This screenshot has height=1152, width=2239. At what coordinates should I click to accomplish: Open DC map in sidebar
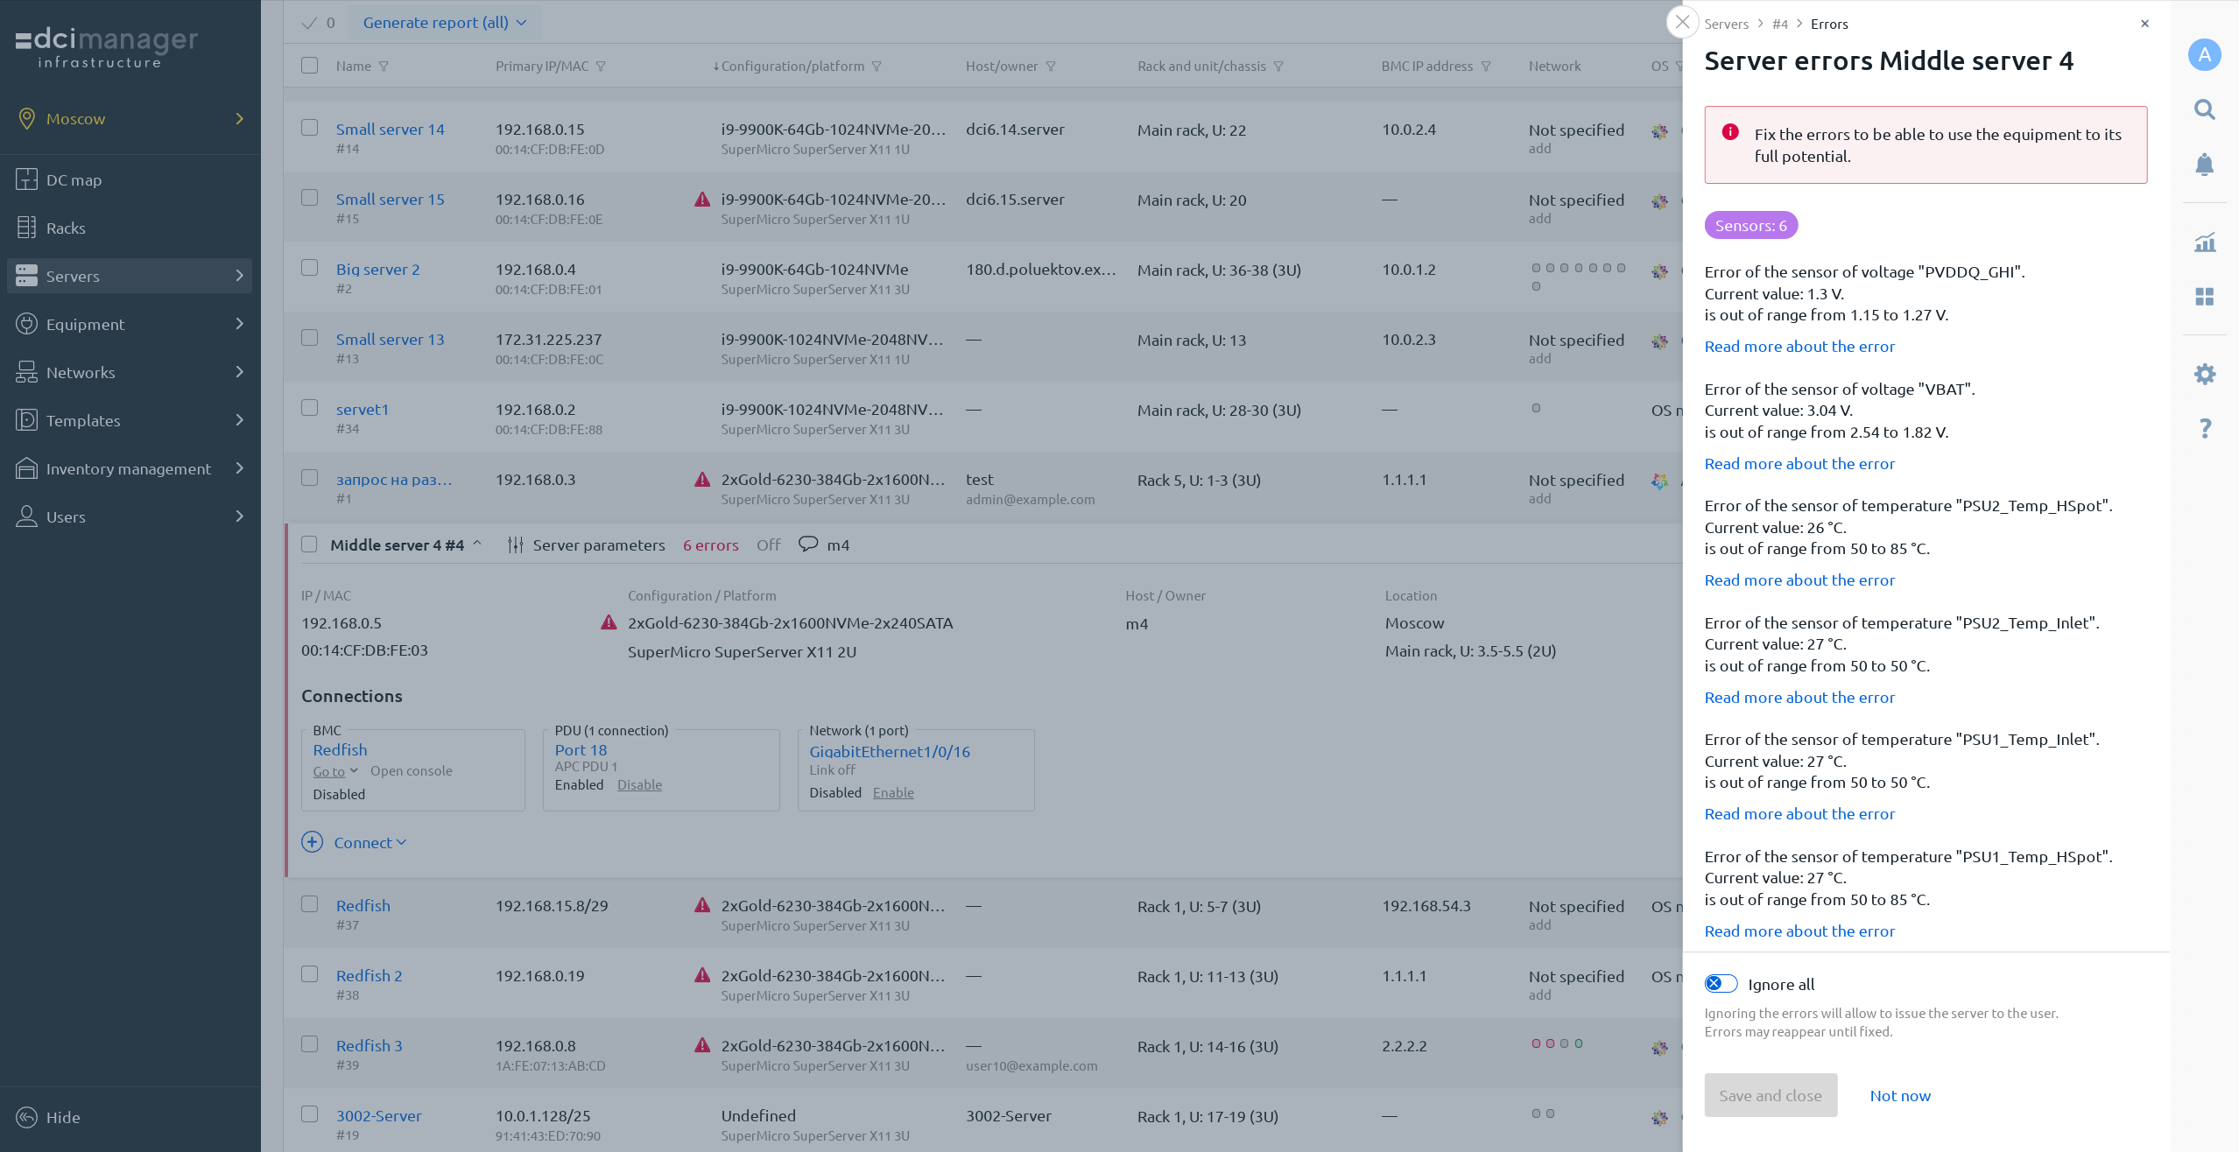coord(74,179)
